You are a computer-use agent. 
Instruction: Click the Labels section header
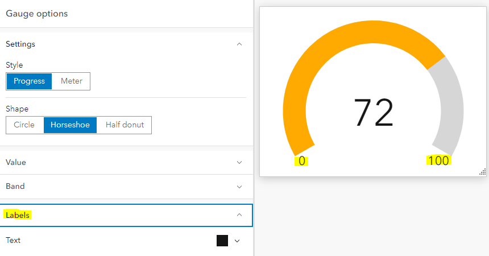[18, 215]
